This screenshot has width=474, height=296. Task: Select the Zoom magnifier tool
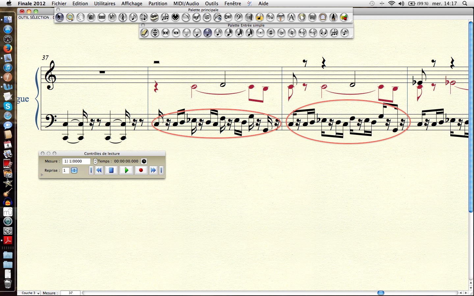[70, 17]
